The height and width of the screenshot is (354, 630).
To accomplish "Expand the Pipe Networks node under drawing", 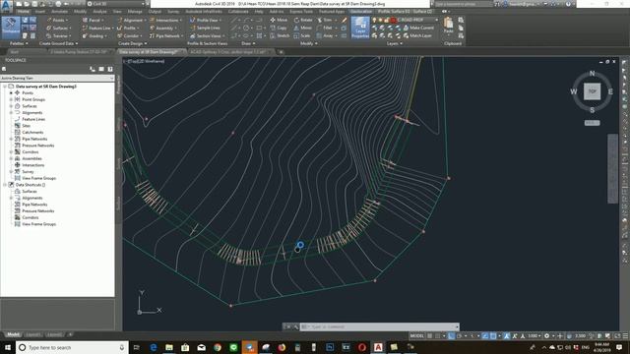I will click(x=11, y=139).
